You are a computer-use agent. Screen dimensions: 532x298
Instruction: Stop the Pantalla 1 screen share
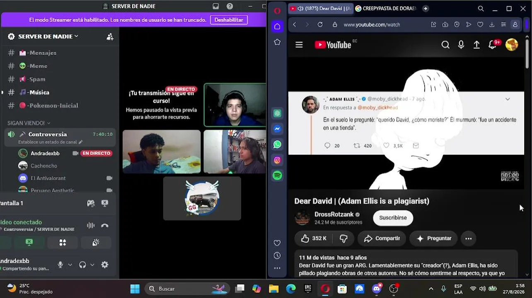[x=105, y=203]
